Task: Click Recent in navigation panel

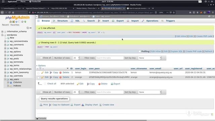Action: (5, 25)
